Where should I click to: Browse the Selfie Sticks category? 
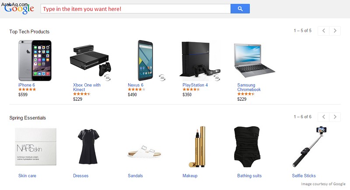coord(304,176)
